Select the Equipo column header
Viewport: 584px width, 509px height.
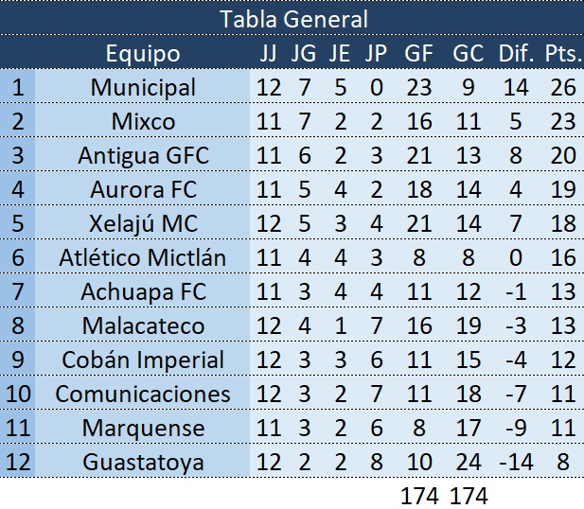click(x=143, y=53)
